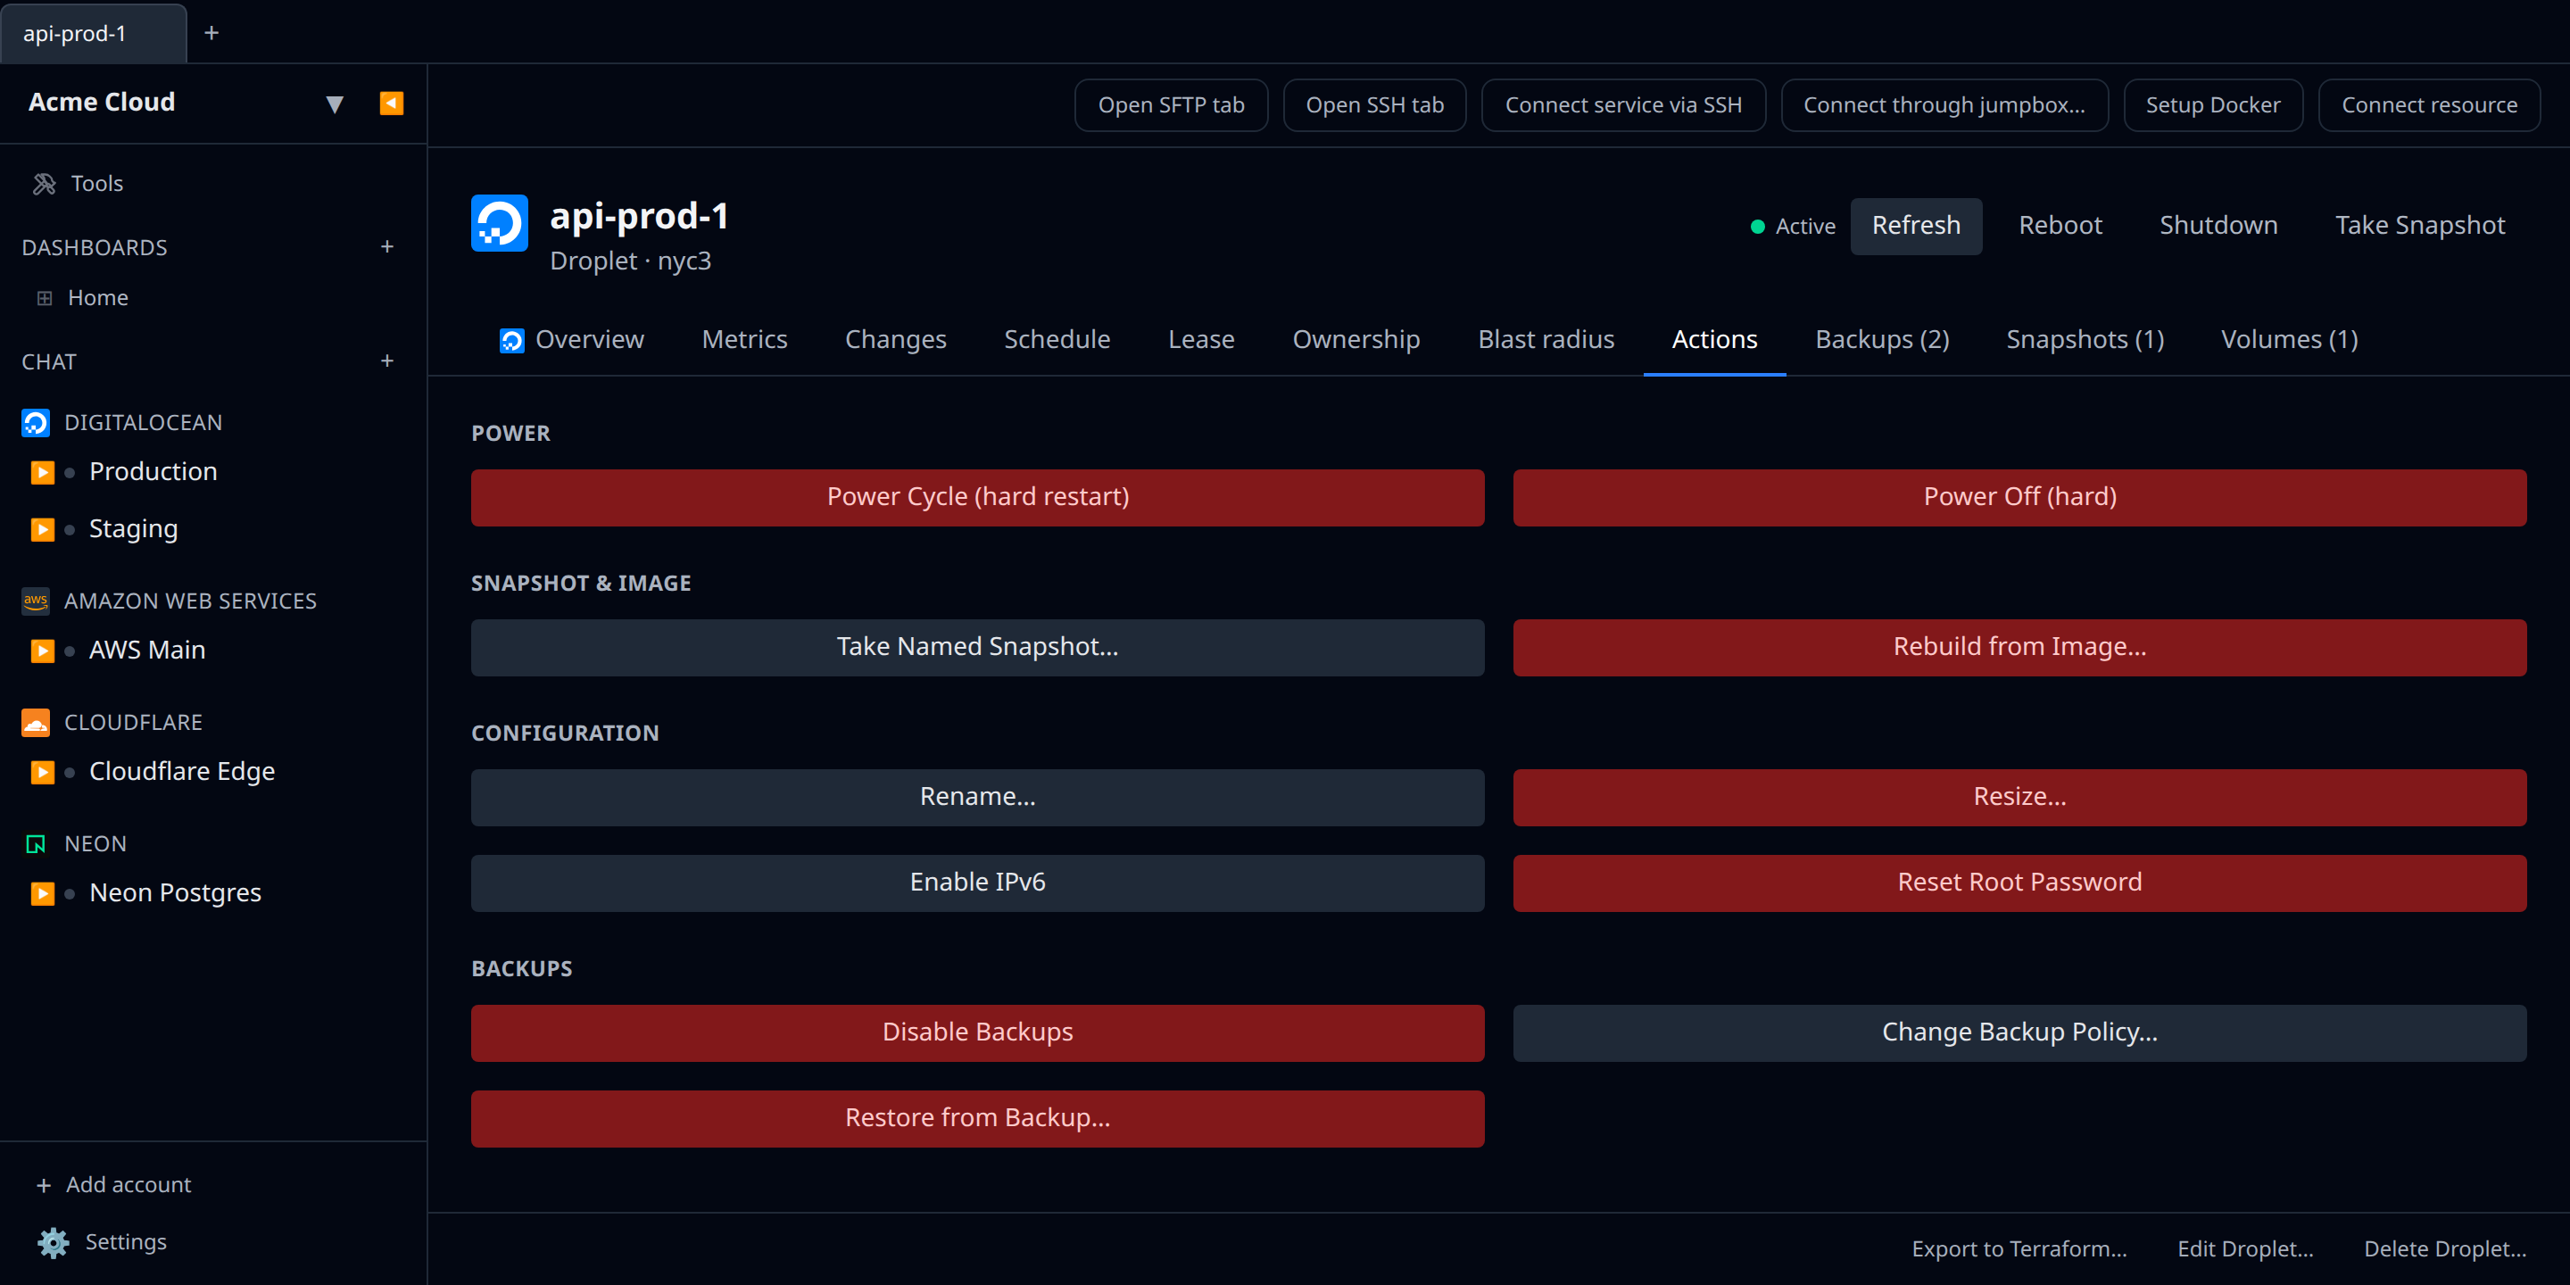
Task: Click Change Backup Policy button
Action: (x=2019, y=1032)
